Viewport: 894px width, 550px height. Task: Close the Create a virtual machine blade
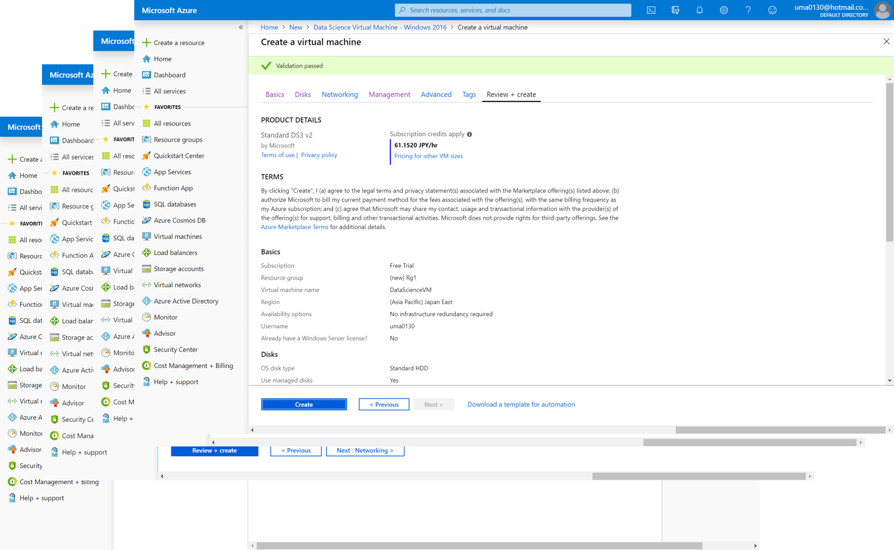point(886,42)
